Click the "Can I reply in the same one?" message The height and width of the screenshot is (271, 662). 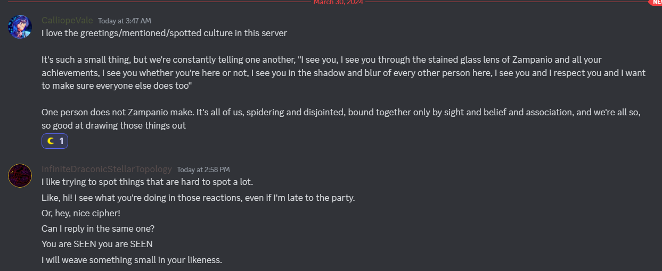98,229
